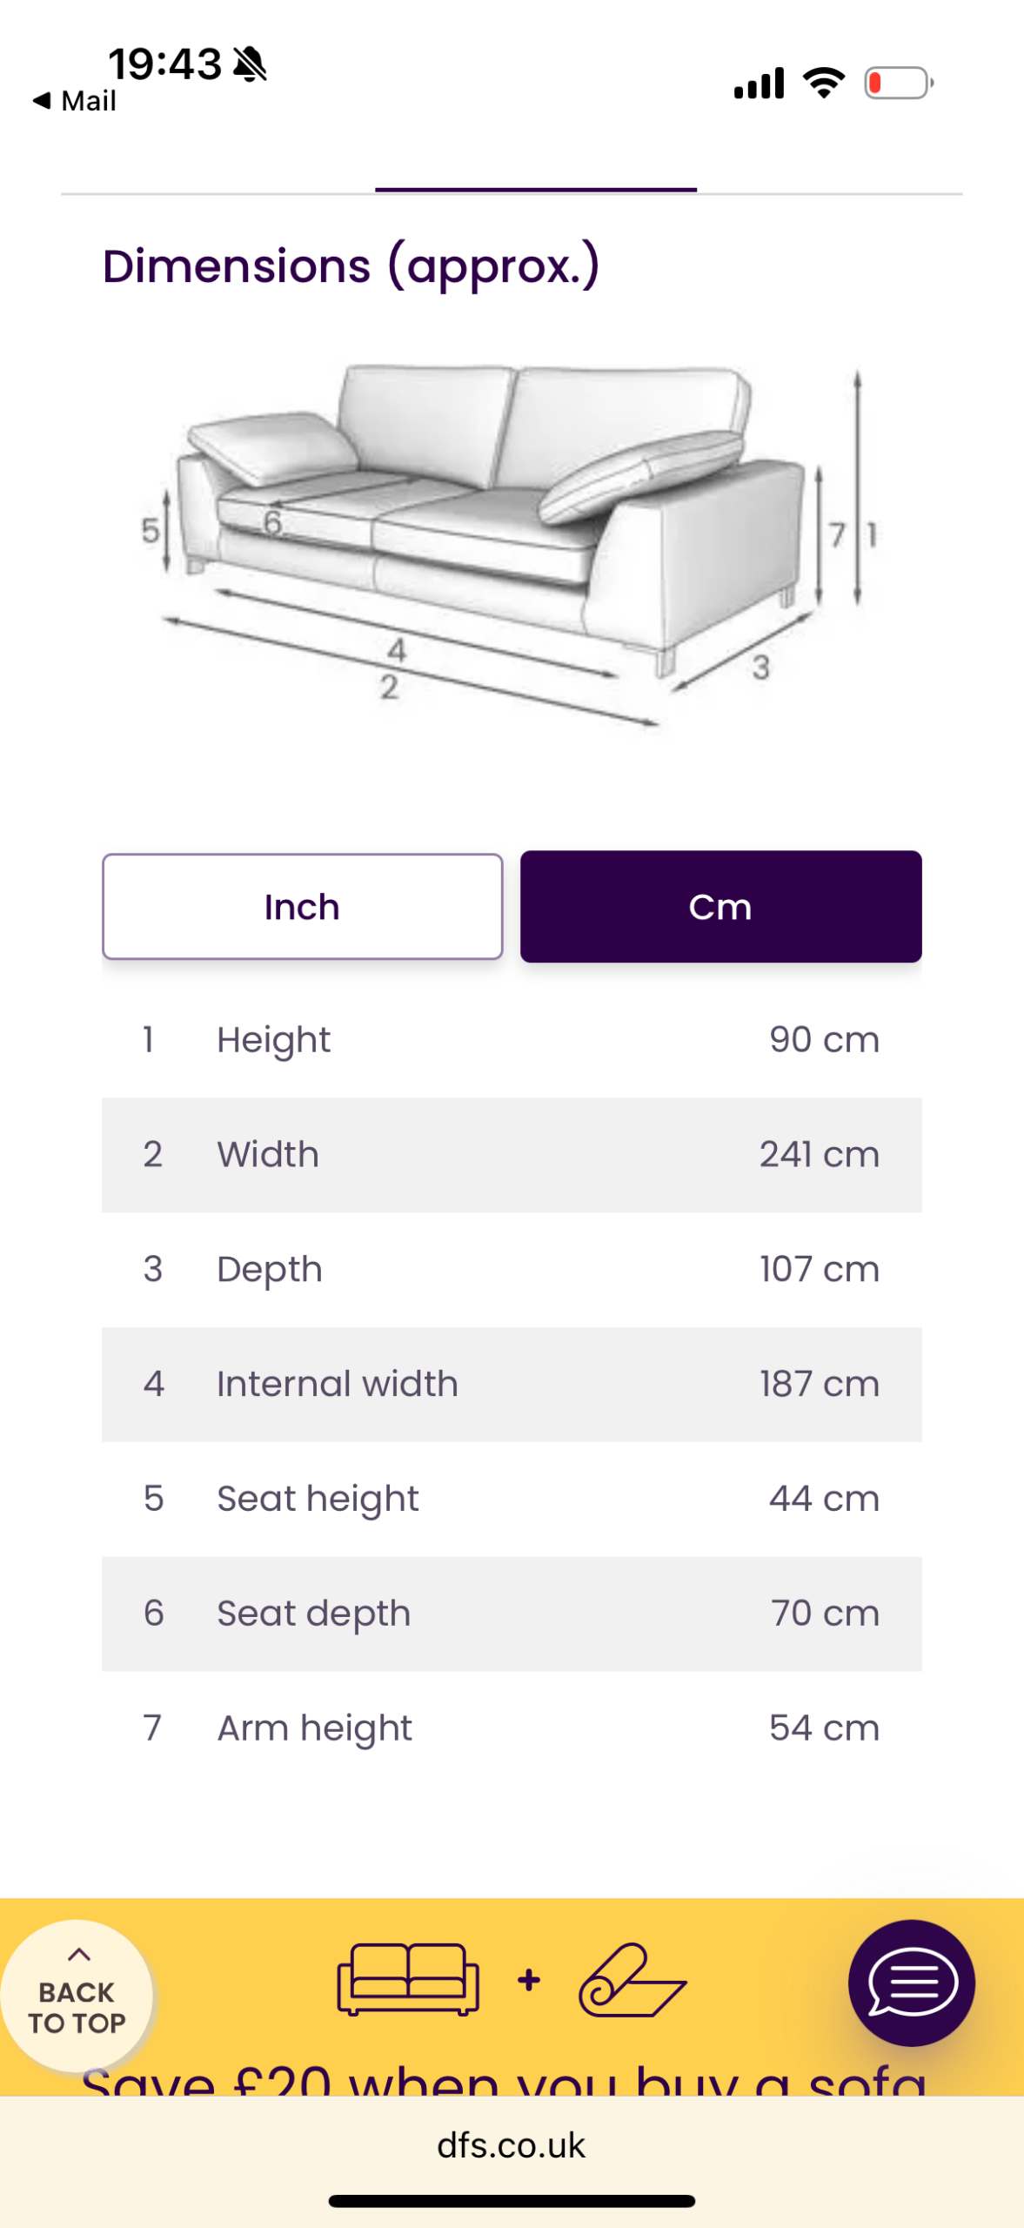Tap the Height dimension row
This screenshot has height=2228, width=1024.
coord(512,1039)
